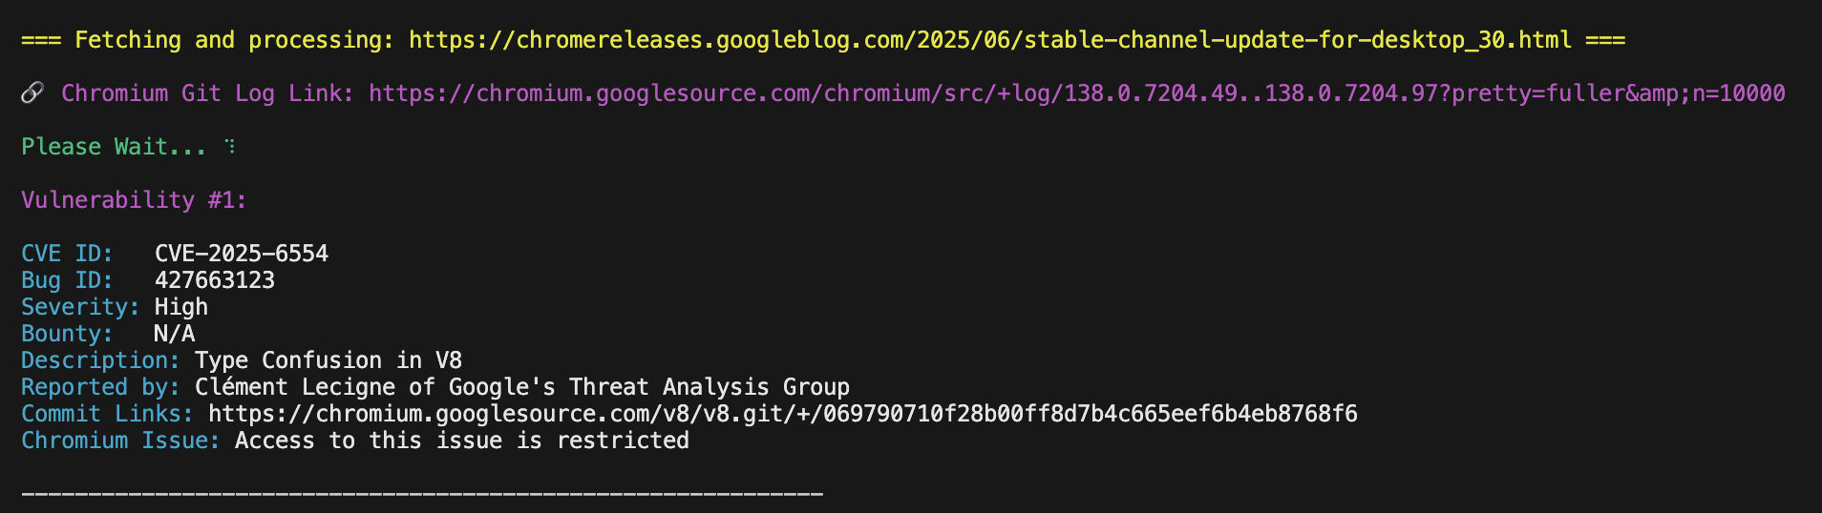This screenshot has height=513, width=1822.
Task: Click the CVE-2025-6554 identifier
Action: click(242, 254)
